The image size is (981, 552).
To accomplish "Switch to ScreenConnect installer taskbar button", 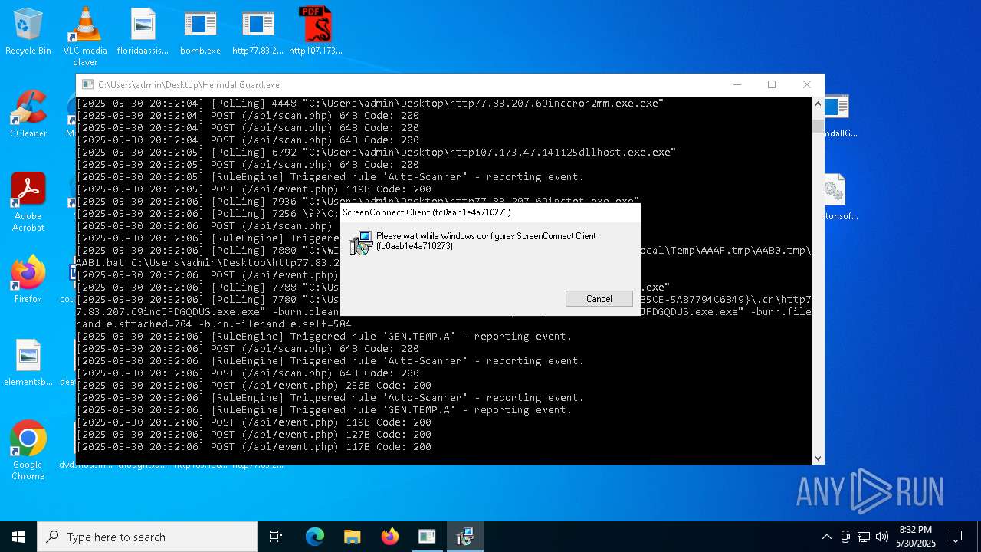I will point(464,537).
